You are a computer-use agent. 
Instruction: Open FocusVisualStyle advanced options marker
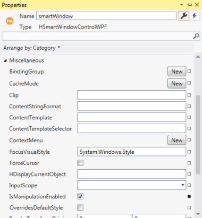coord(189,152)
